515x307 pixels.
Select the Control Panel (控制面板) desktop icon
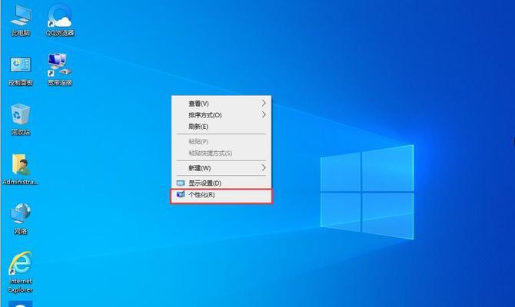click(x=20, y=70)
